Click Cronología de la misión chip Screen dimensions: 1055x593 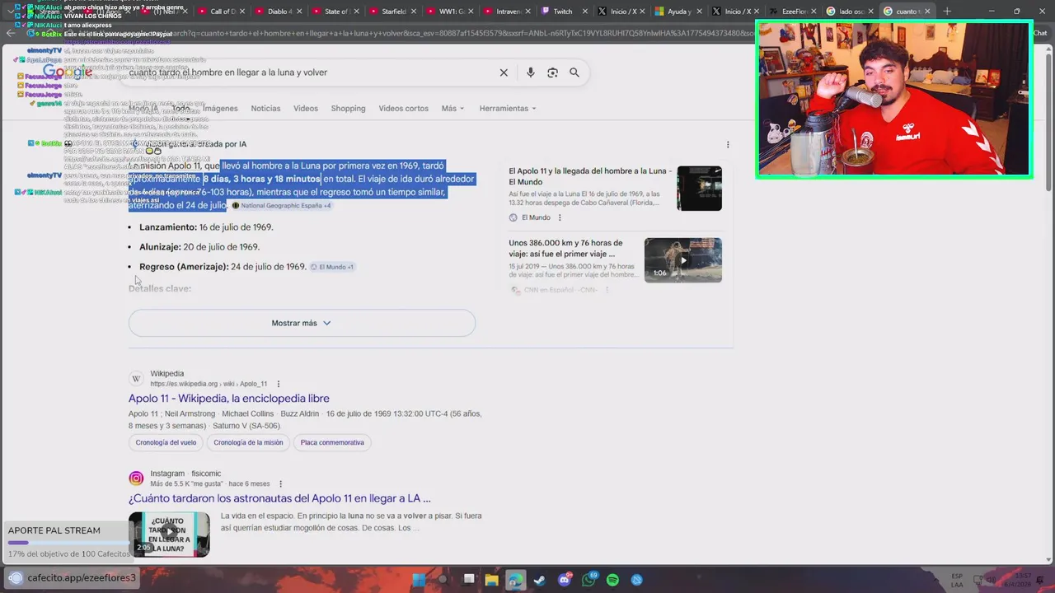[x=248, y=442]
